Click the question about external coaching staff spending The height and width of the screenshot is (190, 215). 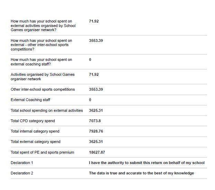41,62
